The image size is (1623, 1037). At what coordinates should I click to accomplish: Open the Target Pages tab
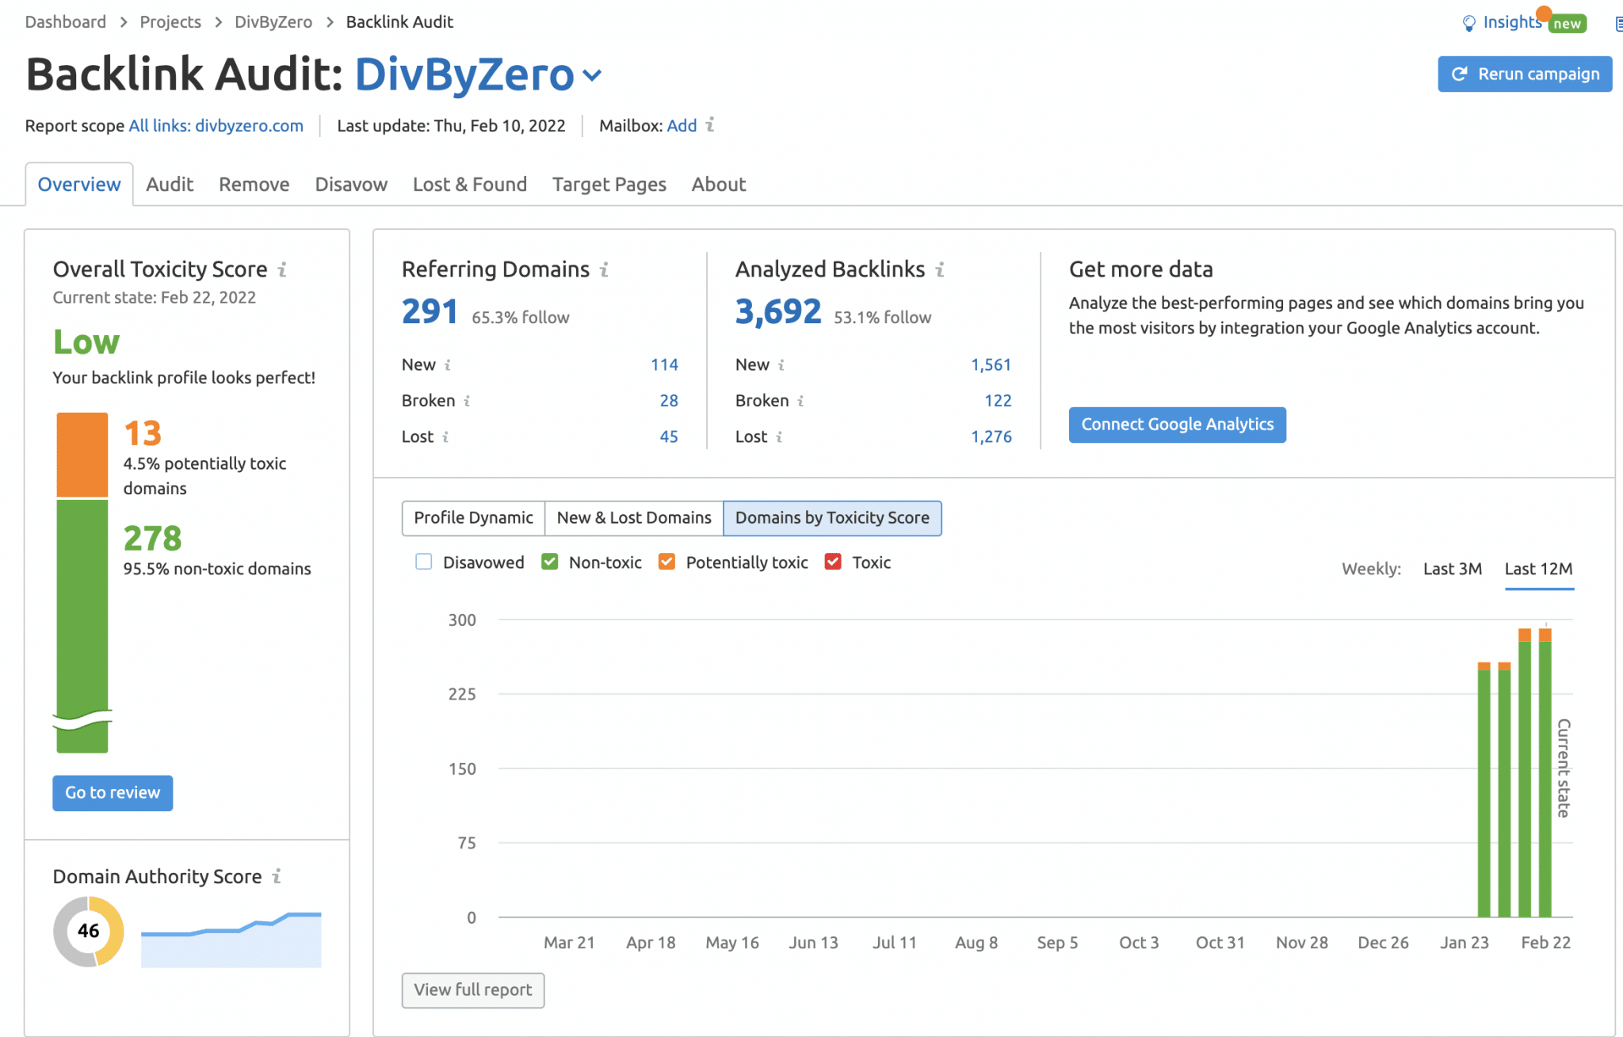(x=609, y=184)
